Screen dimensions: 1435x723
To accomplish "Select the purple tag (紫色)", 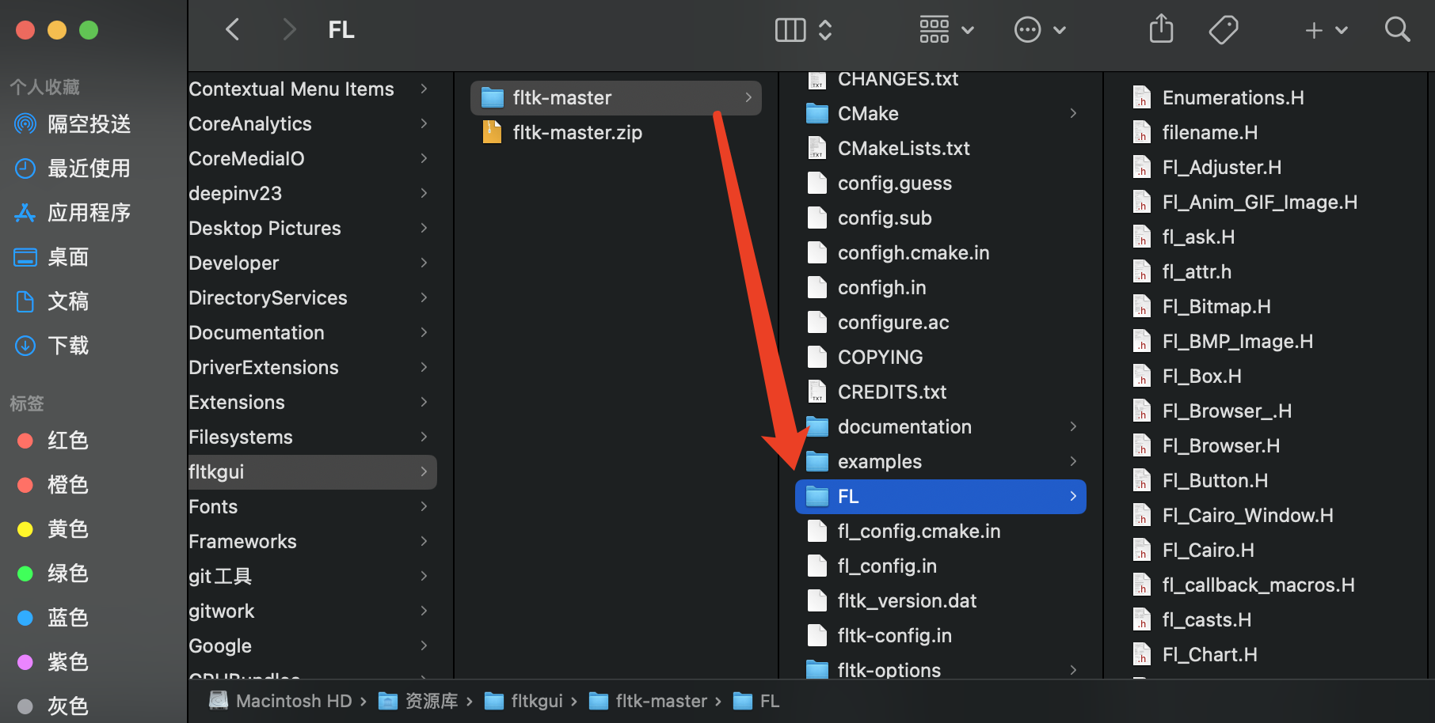I will pos(52,662).
